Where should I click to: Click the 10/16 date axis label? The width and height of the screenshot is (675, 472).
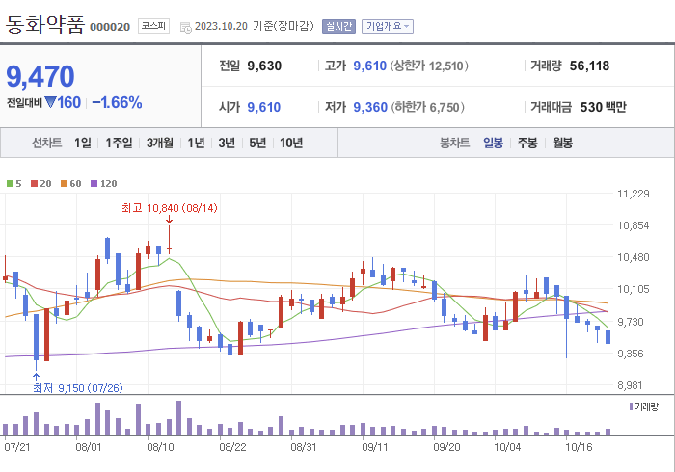(x=579, y=447)
